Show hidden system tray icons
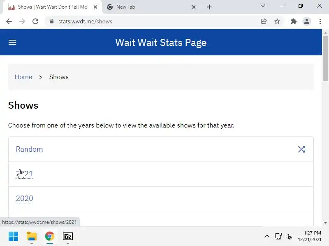 pyautogui.click(x=266, y=237)
